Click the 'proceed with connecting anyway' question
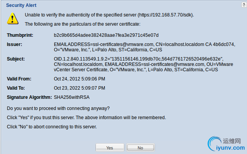This screenshot has height=154, width=247. click(58, 108)
